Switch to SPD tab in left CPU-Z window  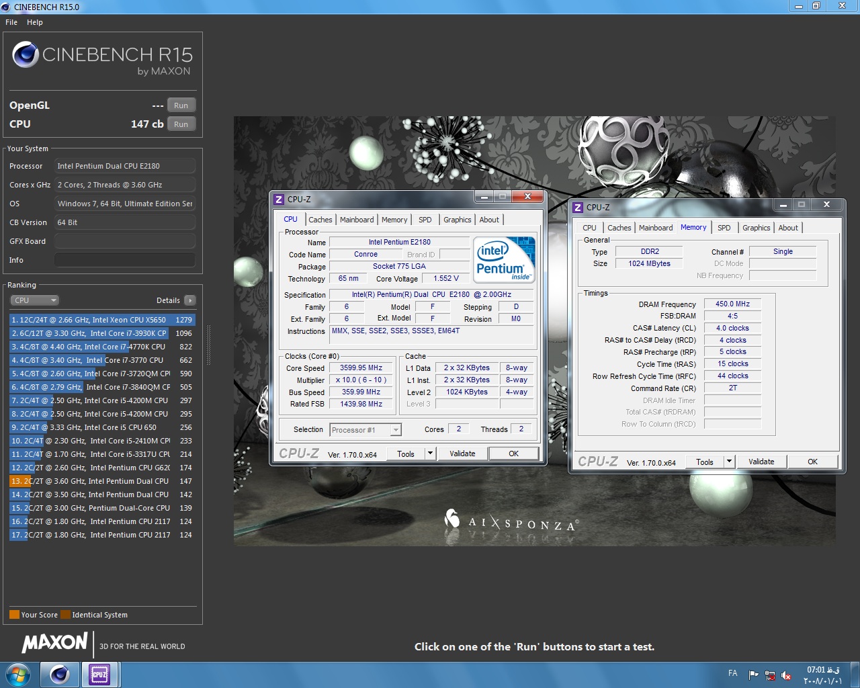click(x=425, y=220)
